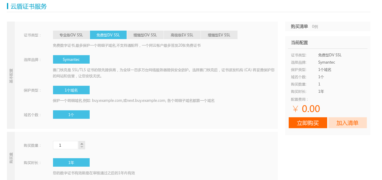Click the 购买配置 sidebar label

tap(11, 159)
